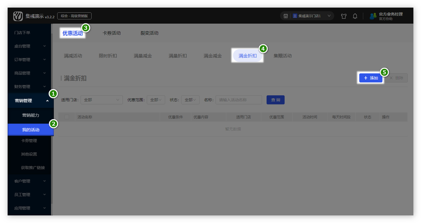Click the 删除 button

click(396, 78)
